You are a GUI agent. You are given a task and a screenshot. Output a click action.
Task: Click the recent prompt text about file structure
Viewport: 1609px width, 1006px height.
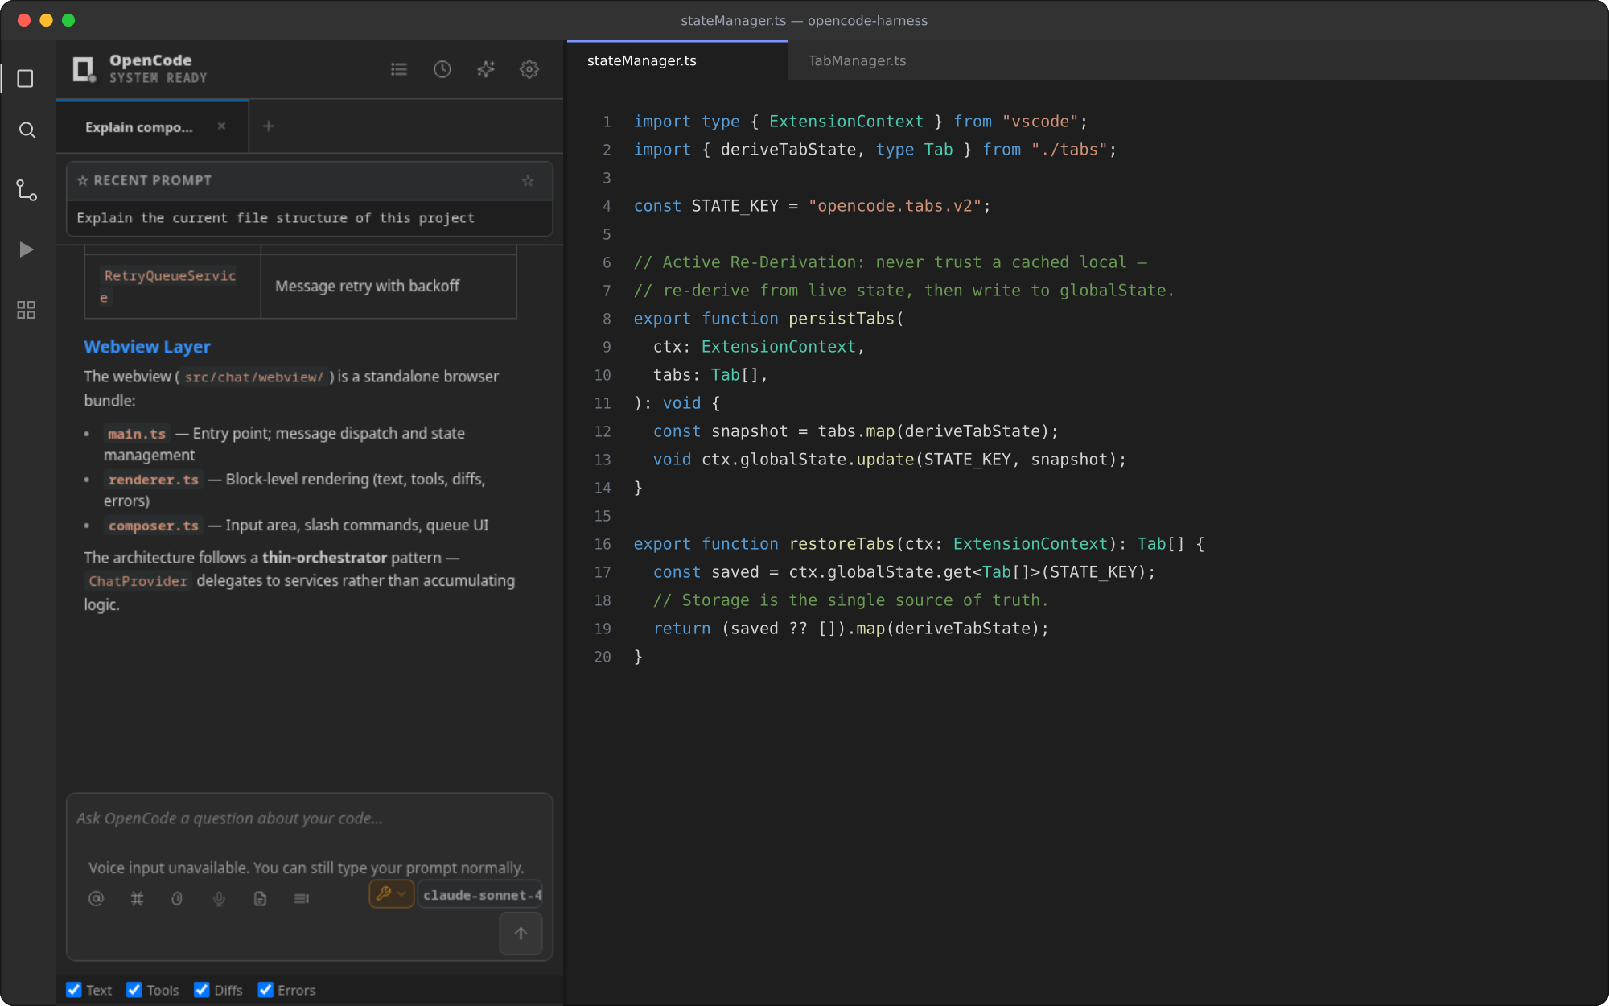pyautogui.click(x=275, y=218)
